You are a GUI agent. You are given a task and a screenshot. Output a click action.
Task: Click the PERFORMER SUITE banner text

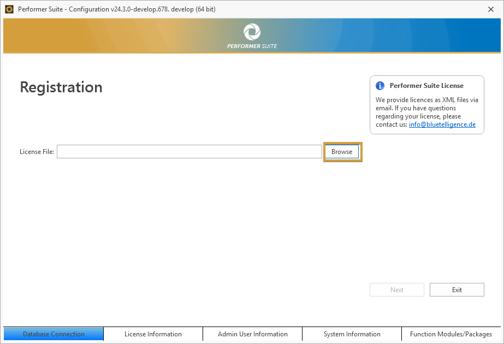252,46
